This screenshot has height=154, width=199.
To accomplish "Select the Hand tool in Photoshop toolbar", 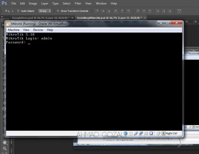I will pyautogui.click(x=5, y=142).
